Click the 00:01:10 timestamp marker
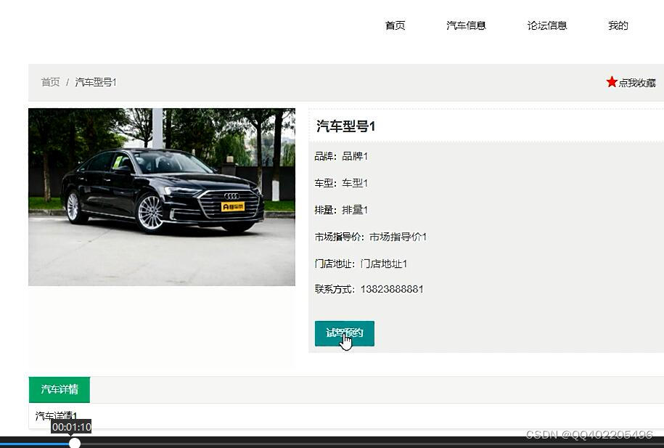The image size is (664, 448). [x=72, y=427]
